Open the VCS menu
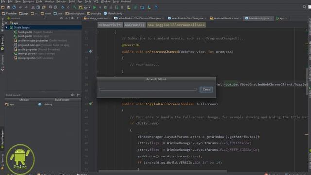This screenshot has height=175, width=311. coord(96,1)
